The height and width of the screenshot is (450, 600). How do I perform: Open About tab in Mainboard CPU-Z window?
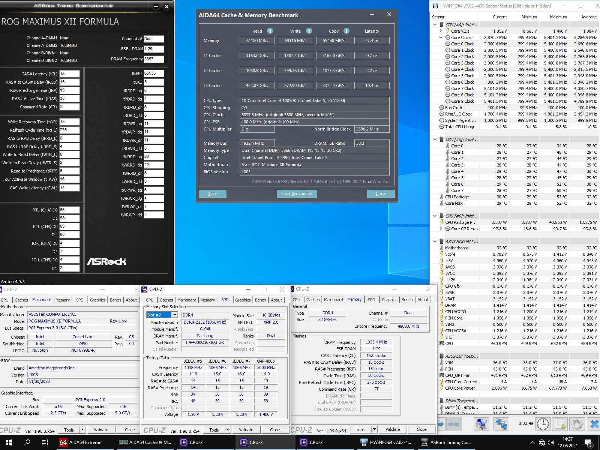(131, 300)
